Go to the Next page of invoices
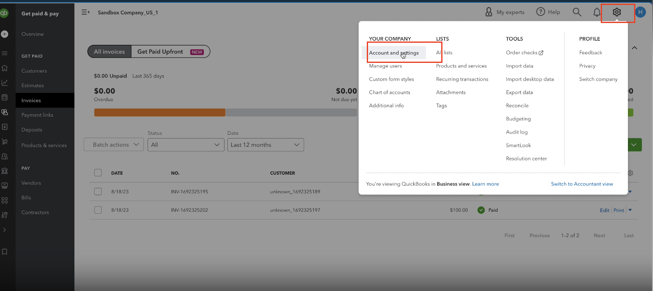The height and width of the screenshot is (291, 653). click(x=600, y=236)
